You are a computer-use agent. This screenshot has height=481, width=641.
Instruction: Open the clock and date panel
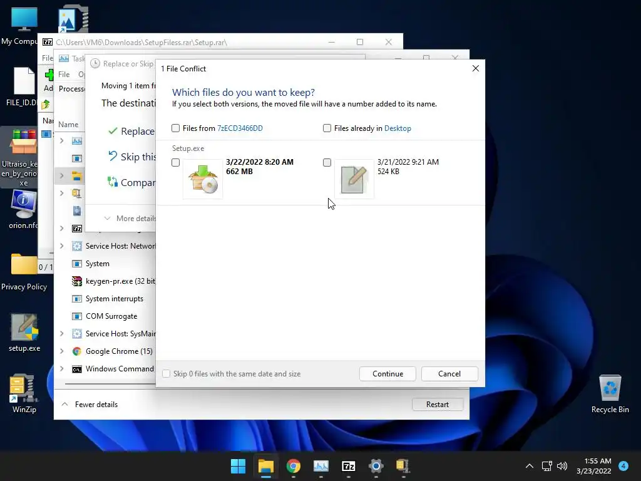click(x=595, y=466)
